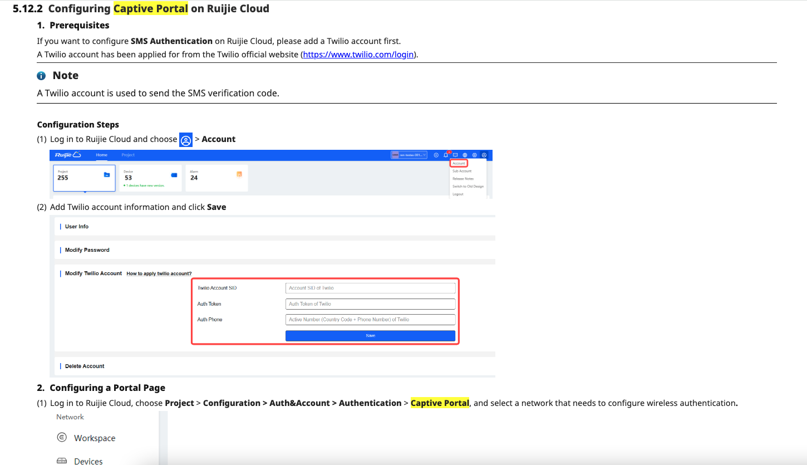Focus the Twilio Account SID input field
Viewport: 807px width, 465px height.
(x=370, y=288)
